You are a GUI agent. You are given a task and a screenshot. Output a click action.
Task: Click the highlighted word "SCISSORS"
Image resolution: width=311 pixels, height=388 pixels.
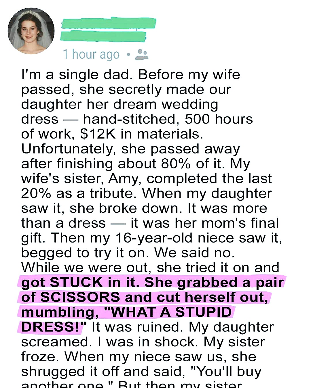coord(80,297)
